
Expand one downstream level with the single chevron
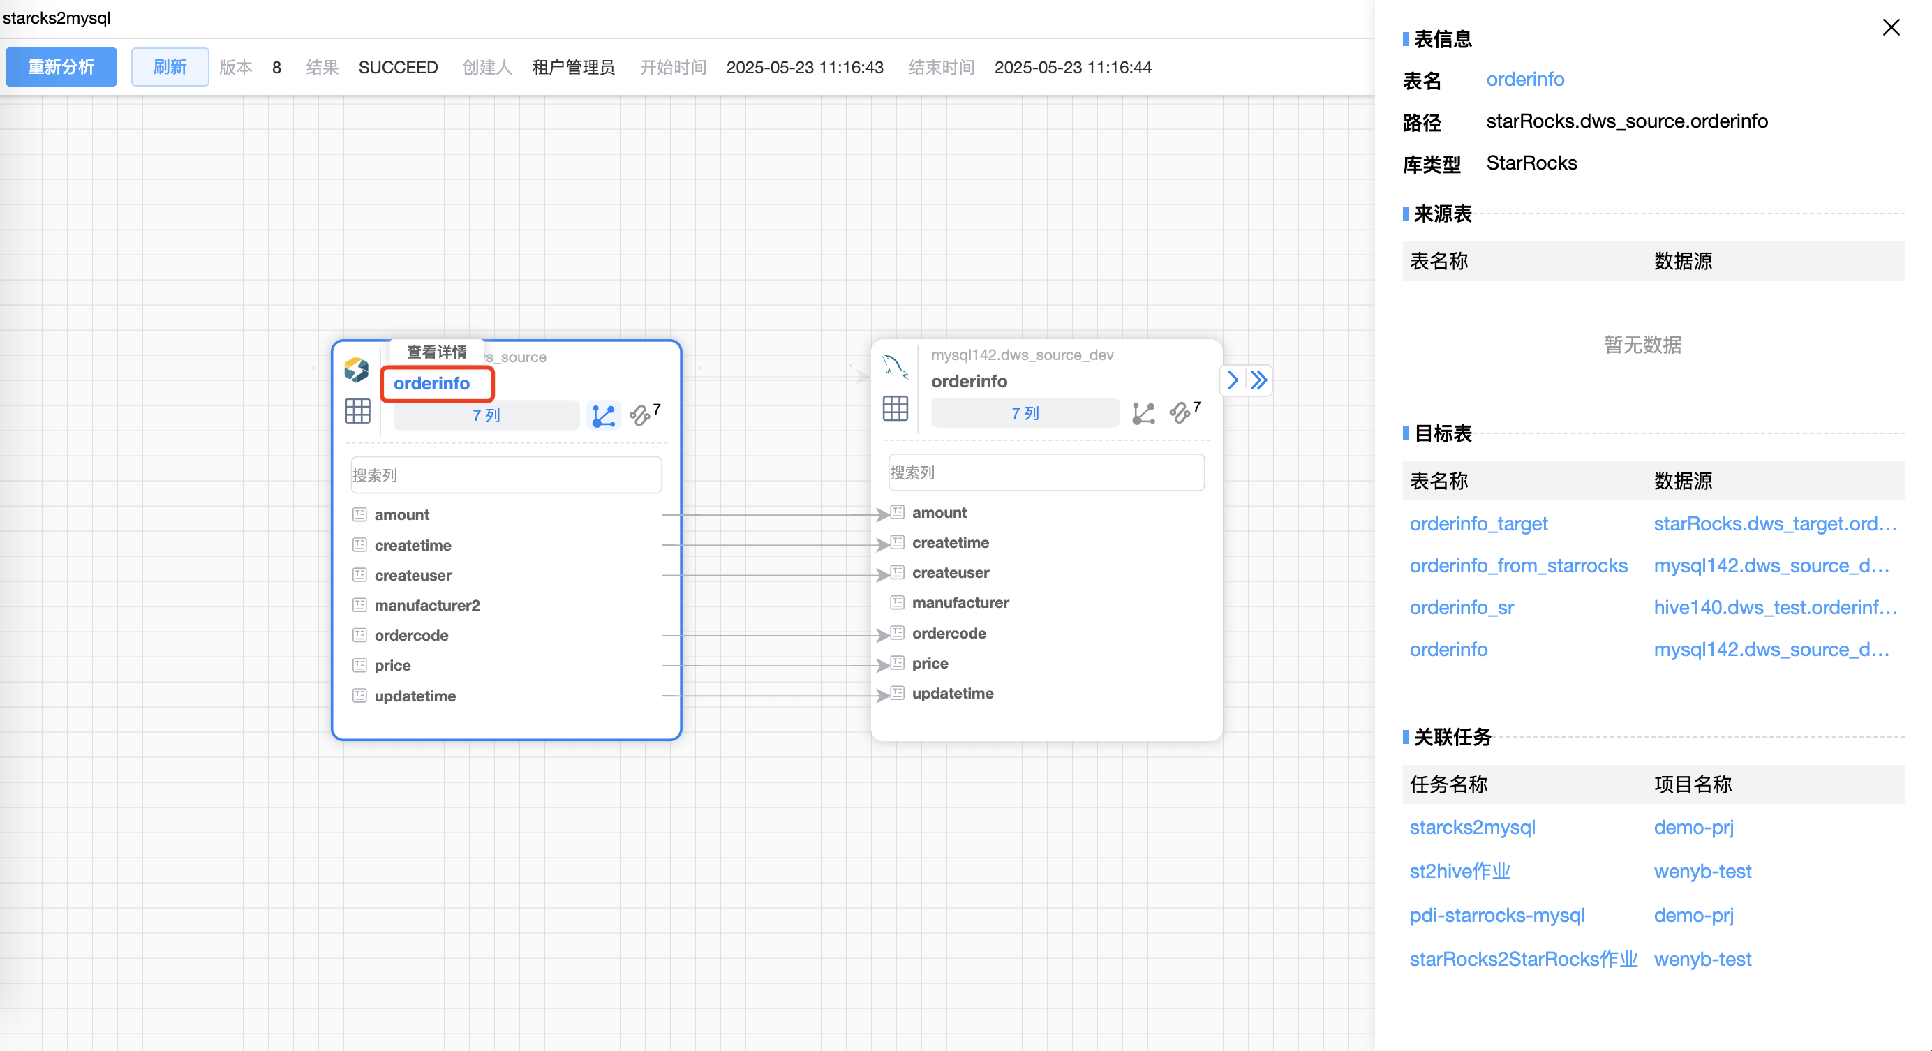1232,381
